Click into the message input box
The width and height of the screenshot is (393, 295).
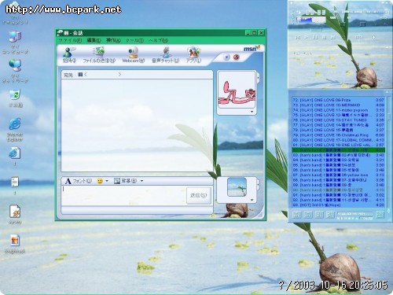[123, 195]
